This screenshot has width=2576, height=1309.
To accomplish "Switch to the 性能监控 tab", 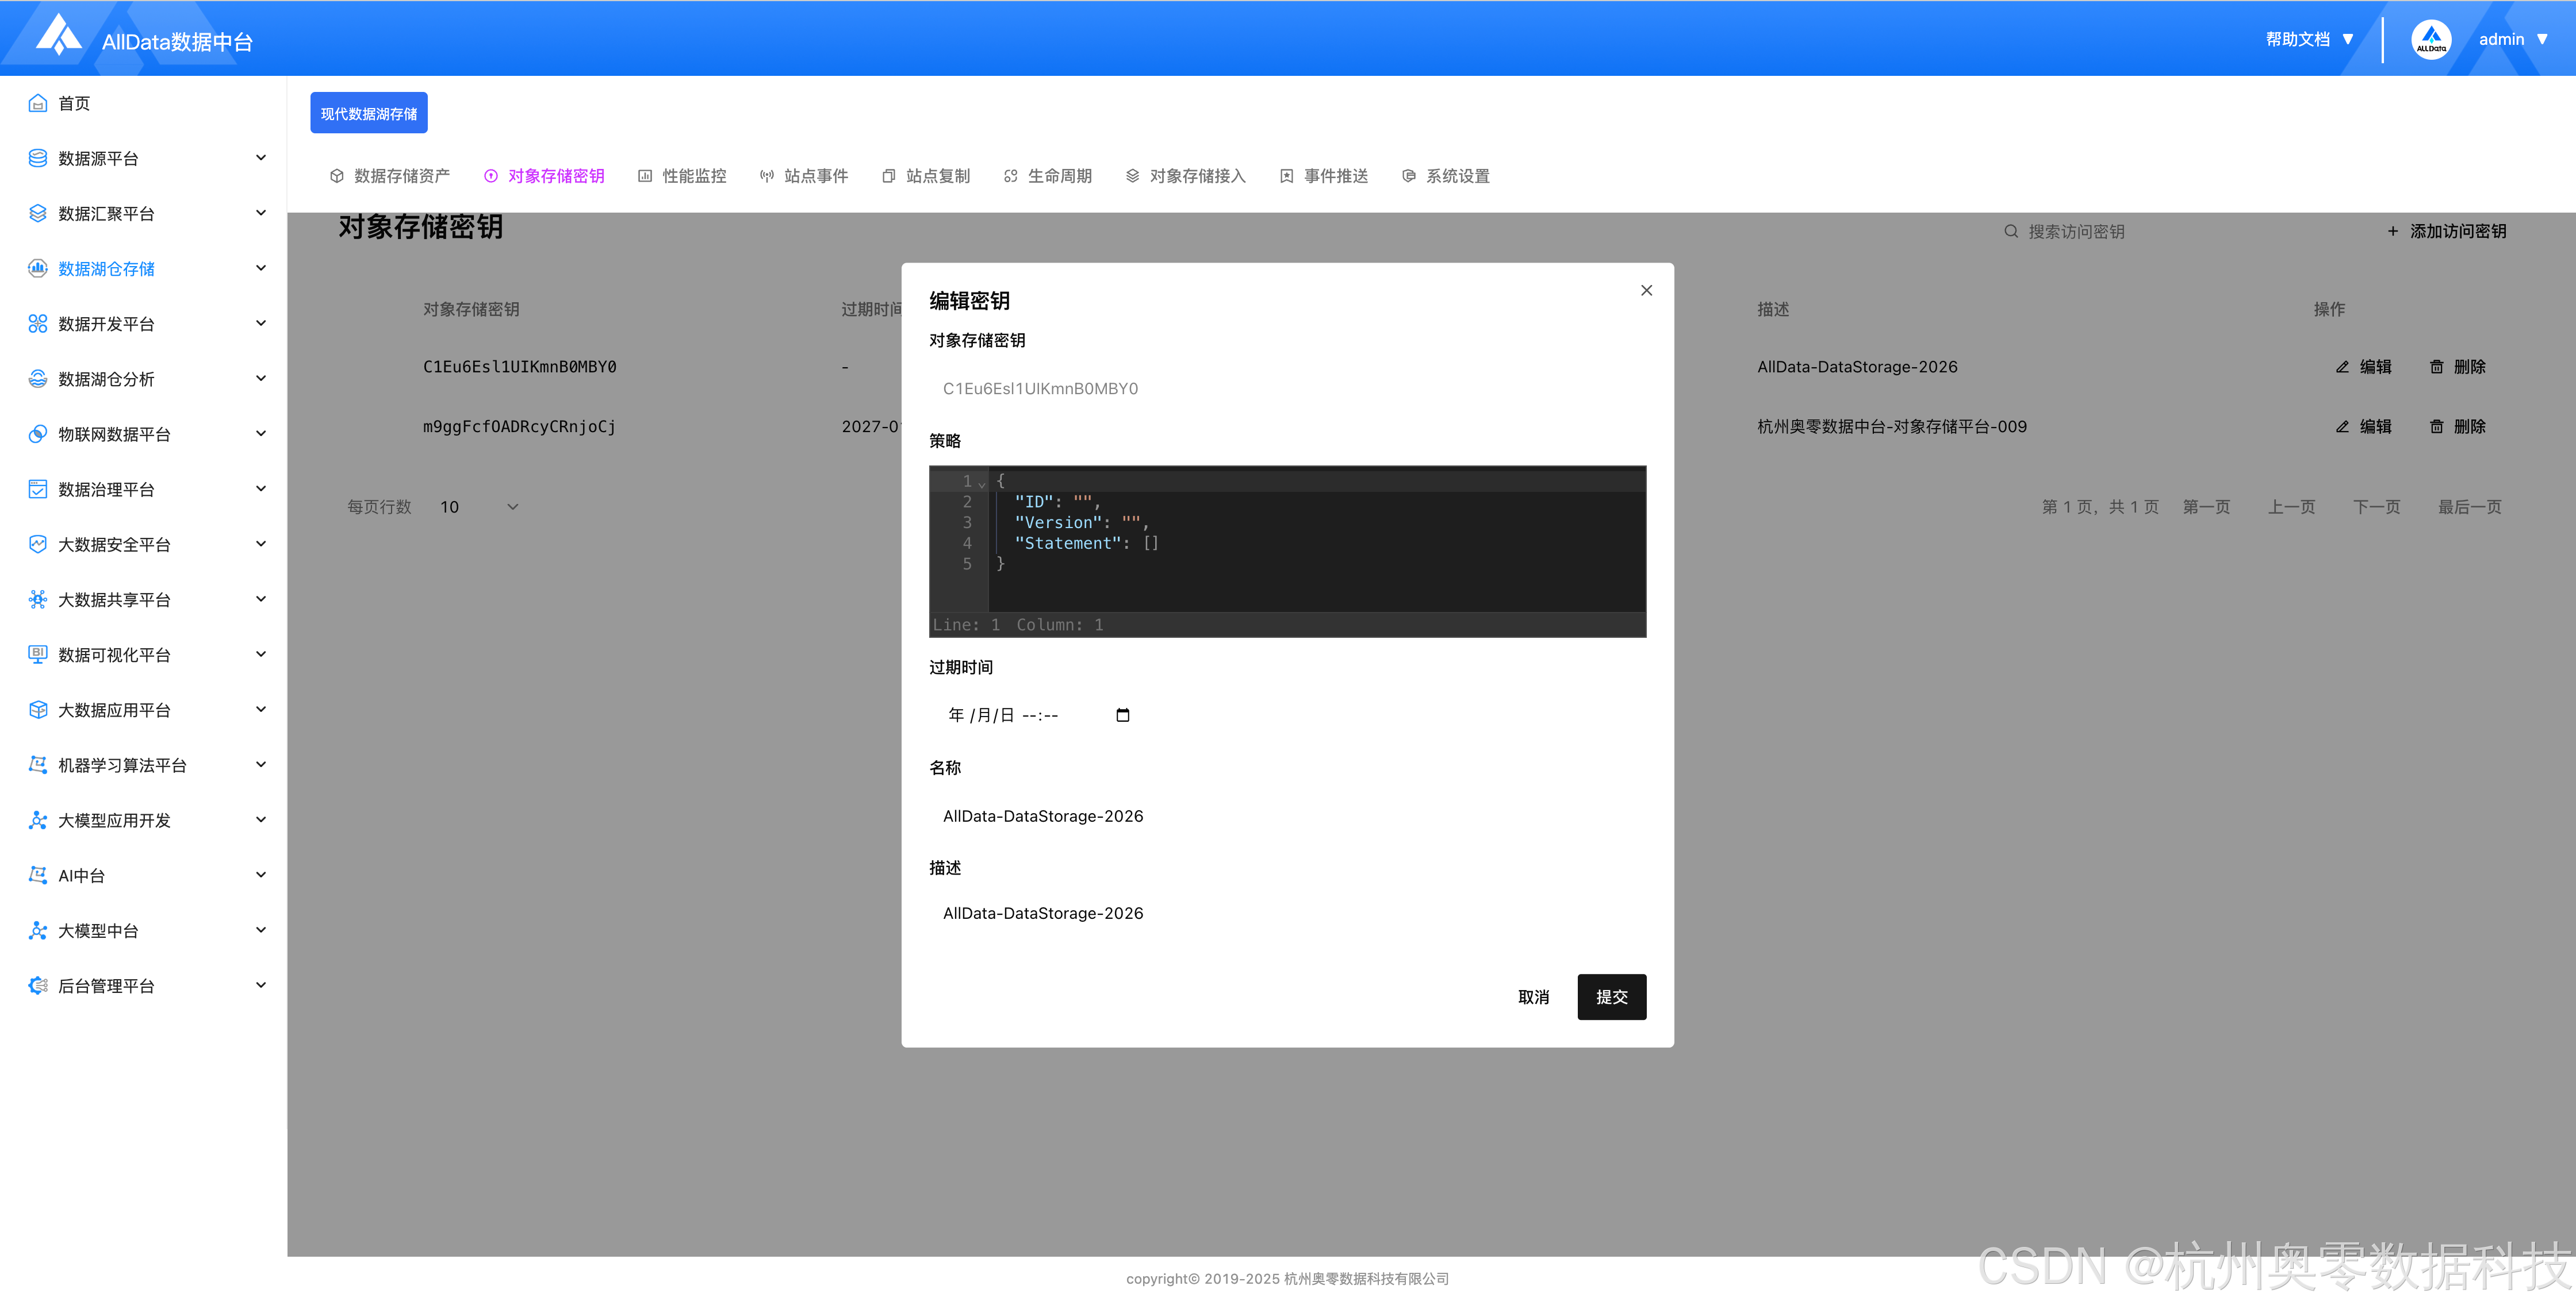I will coord(693,176).
